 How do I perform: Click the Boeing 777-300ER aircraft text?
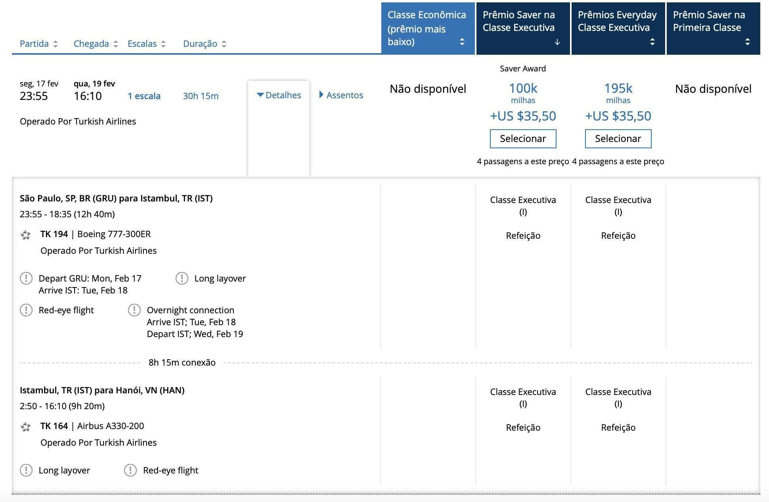pyautogui.click(x=114, y=234)
